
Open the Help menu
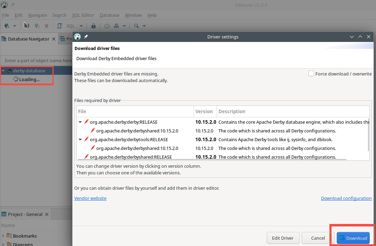[x=152, y=15]
